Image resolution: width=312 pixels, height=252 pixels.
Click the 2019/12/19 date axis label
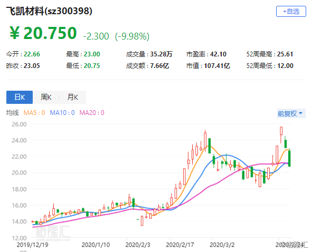click(32, 245)
